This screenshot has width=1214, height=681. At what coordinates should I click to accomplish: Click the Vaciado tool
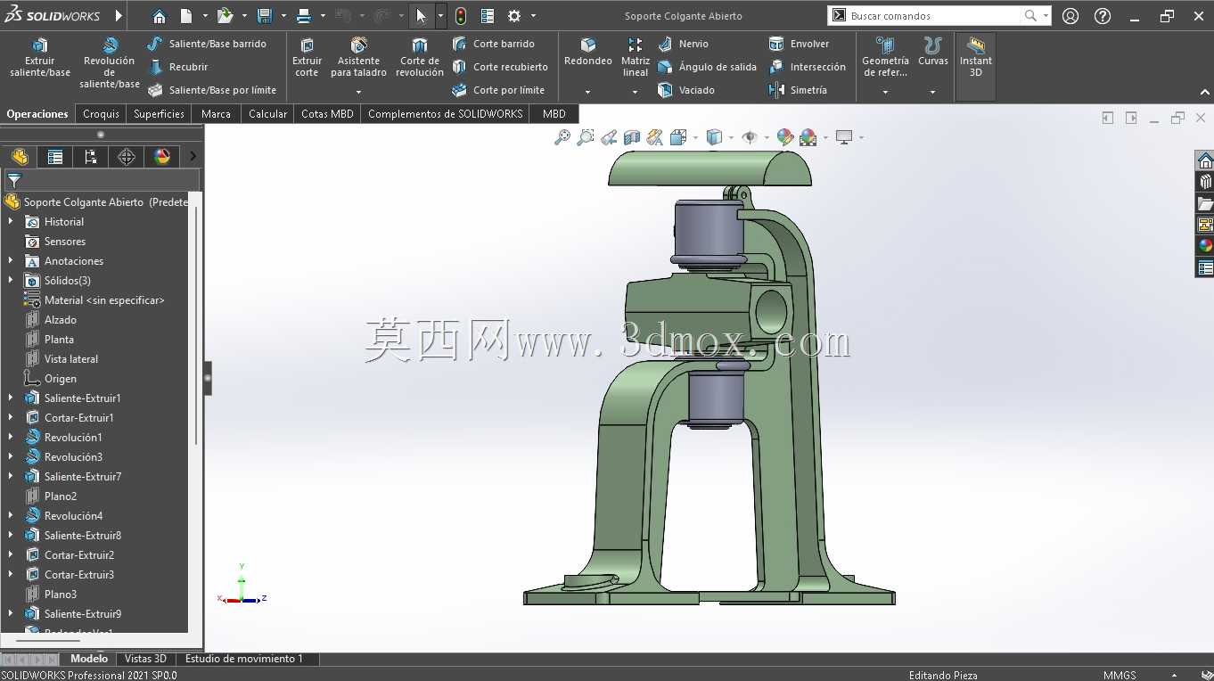[686, 90]
